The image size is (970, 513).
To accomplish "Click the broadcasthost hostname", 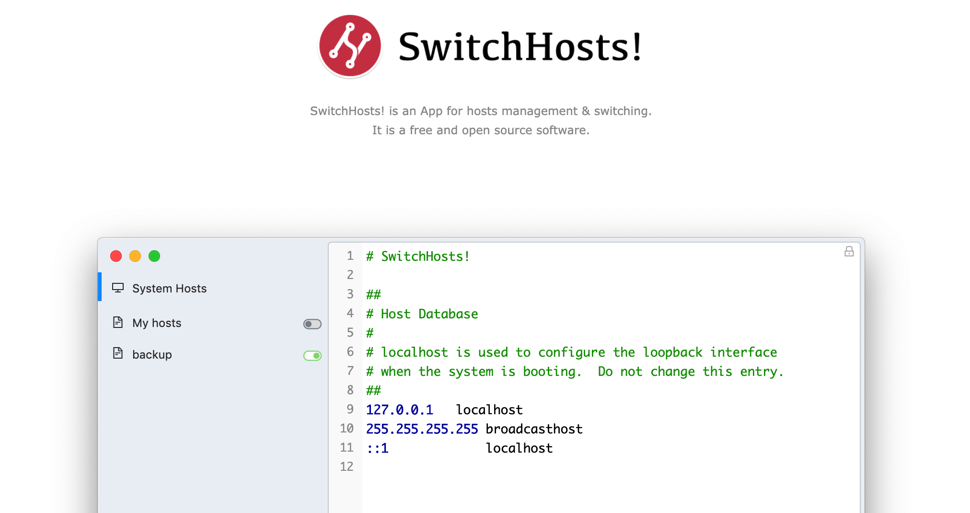I will tap(534, 429).
